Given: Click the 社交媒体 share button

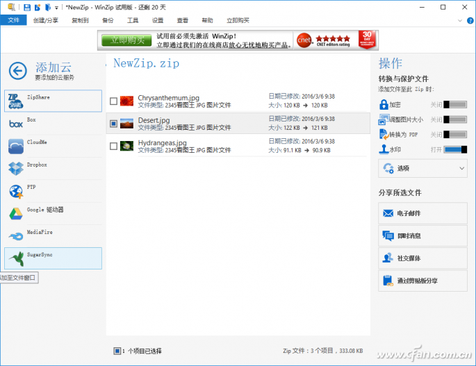Looking at the screenshot, I should point(422,258).
